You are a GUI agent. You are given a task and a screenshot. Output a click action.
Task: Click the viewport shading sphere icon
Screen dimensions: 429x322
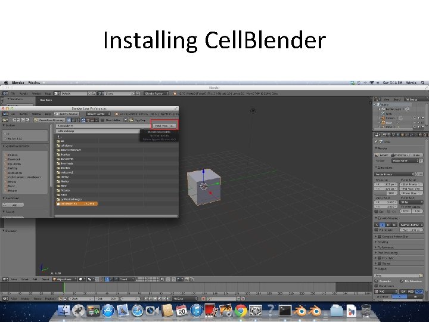point(82,279)
